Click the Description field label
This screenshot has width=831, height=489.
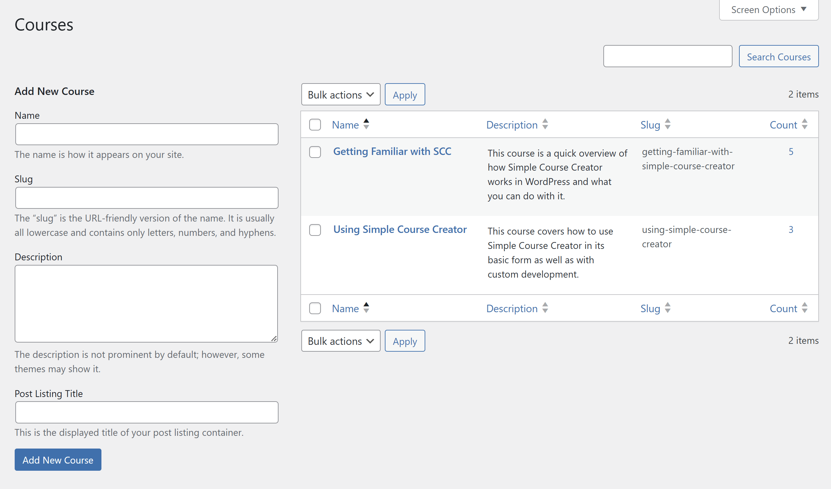pos(38,257)
